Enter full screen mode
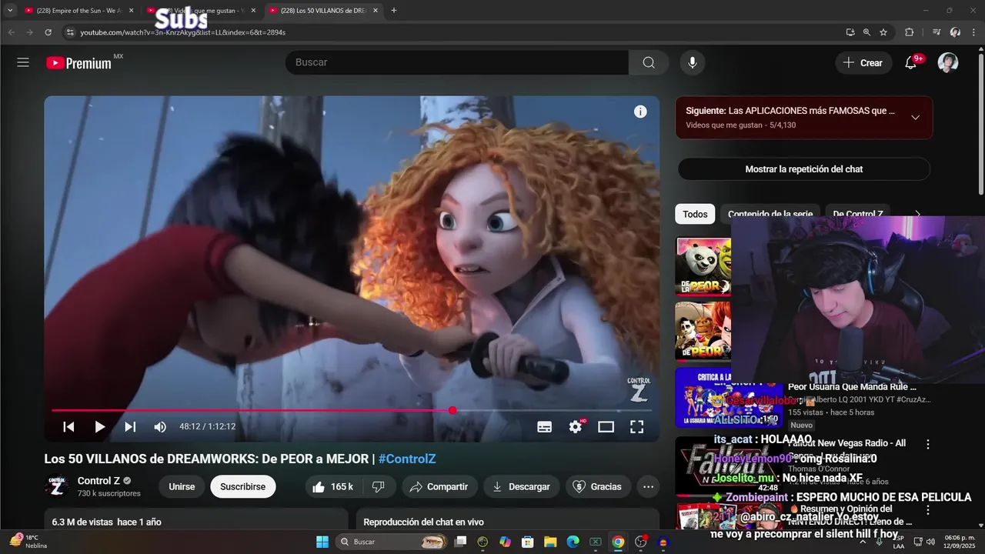Viewport: 985px width, 554px height. click(637, 426)
